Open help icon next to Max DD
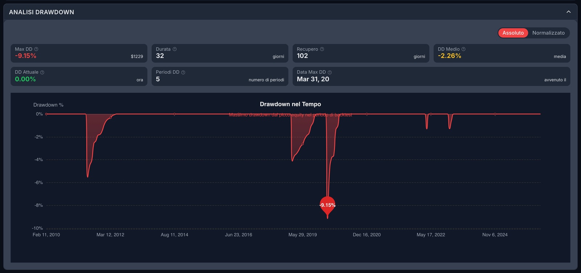Image resolution: width=581 pixels, height=273 pixels. (x=36, y=49)
